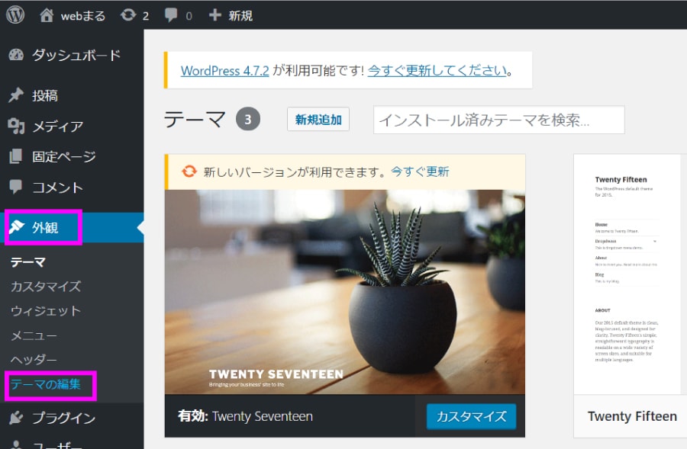The image size is (687, 449).
Task: Open the updates icon showing 2
Action: (x=128, y=15)
